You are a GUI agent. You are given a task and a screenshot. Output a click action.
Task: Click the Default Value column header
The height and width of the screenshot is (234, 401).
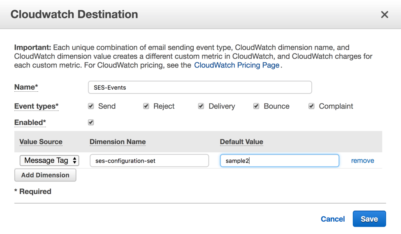(x=241, y=142)
